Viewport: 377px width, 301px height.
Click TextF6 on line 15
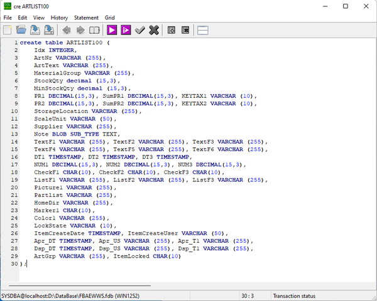(x=203, y=149)
